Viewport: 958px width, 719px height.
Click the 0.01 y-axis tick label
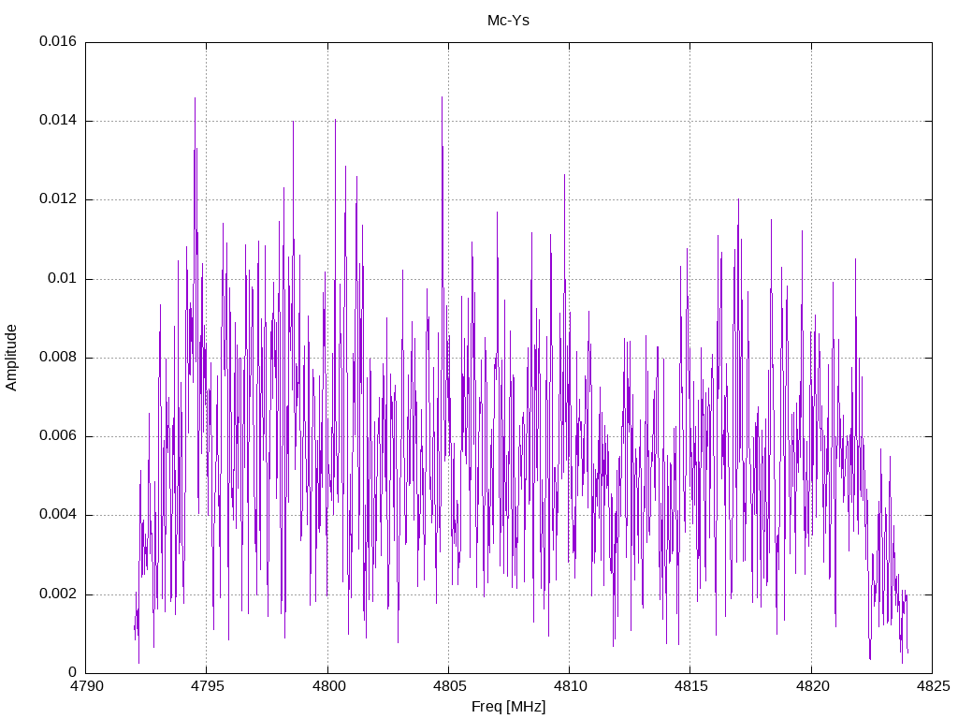63,279
